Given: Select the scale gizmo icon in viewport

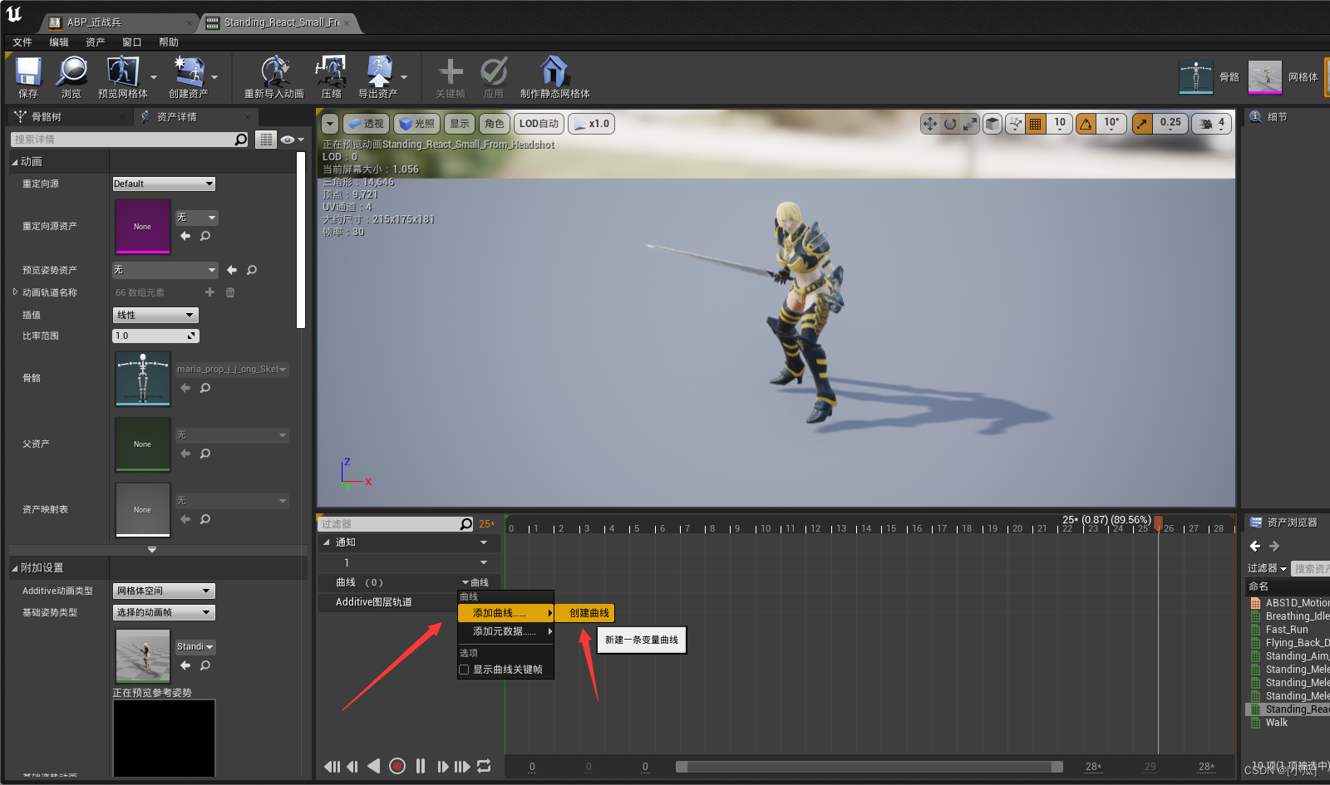Looking at the screenshot, I should click(x=970, y=124).
